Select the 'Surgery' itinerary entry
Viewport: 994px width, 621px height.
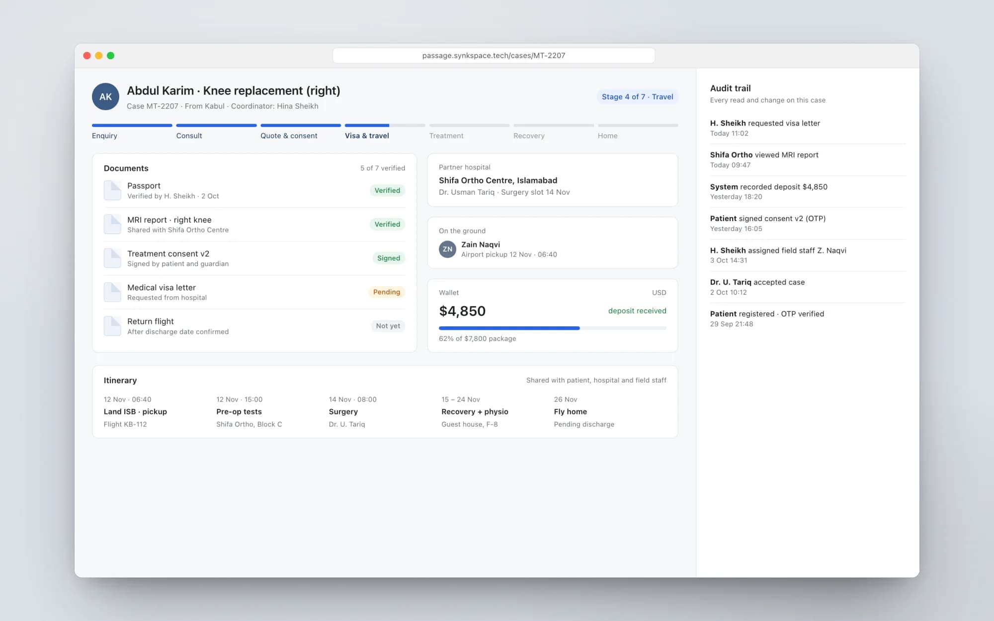click(x=352, y=412)
